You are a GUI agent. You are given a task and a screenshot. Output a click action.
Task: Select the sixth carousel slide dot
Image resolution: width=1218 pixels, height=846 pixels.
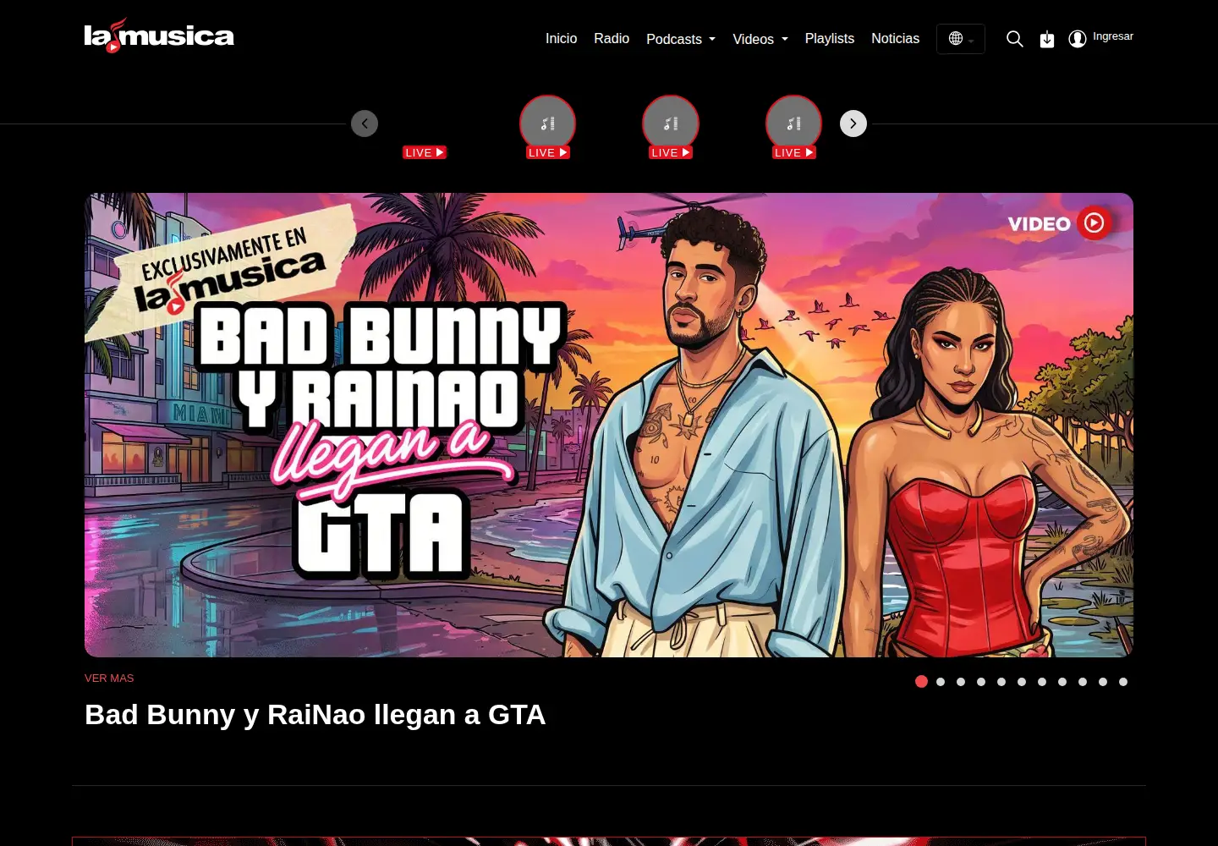point(1022,682)
